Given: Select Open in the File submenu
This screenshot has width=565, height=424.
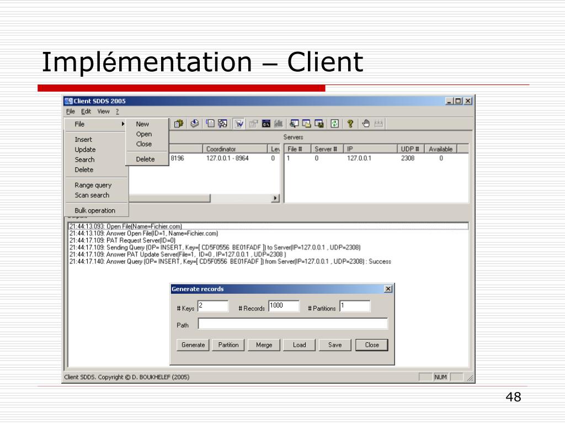Looking at the screenshot, I should (x=144, y=134).
